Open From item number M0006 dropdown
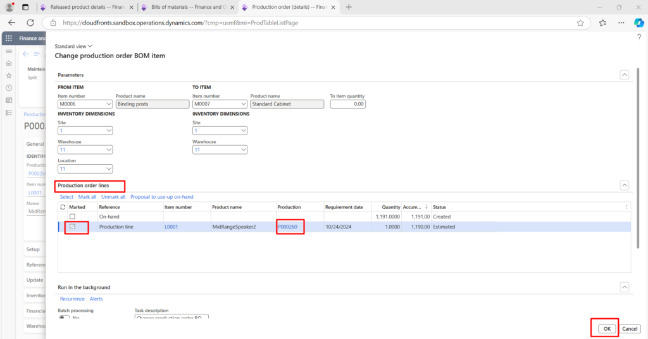The image size is (648, 339). coord(109,104)
